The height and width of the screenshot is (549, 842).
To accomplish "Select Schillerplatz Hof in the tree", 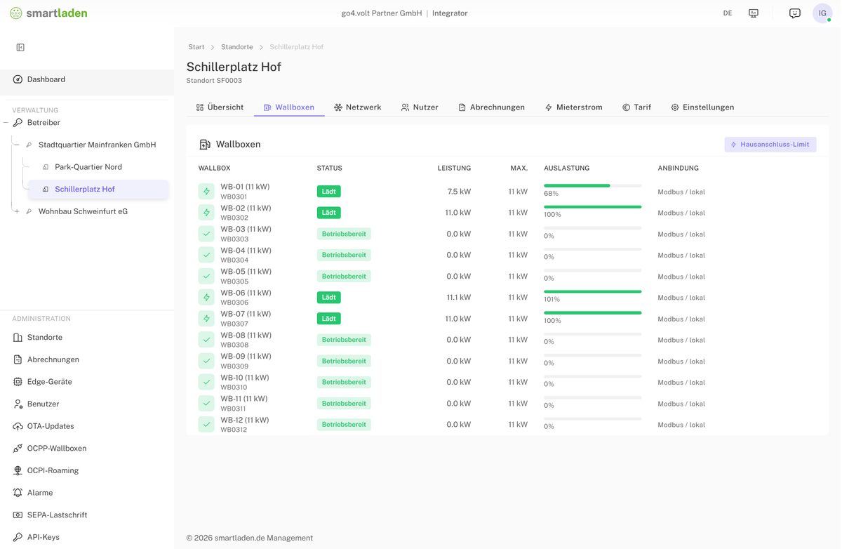I will pos(98,189).
